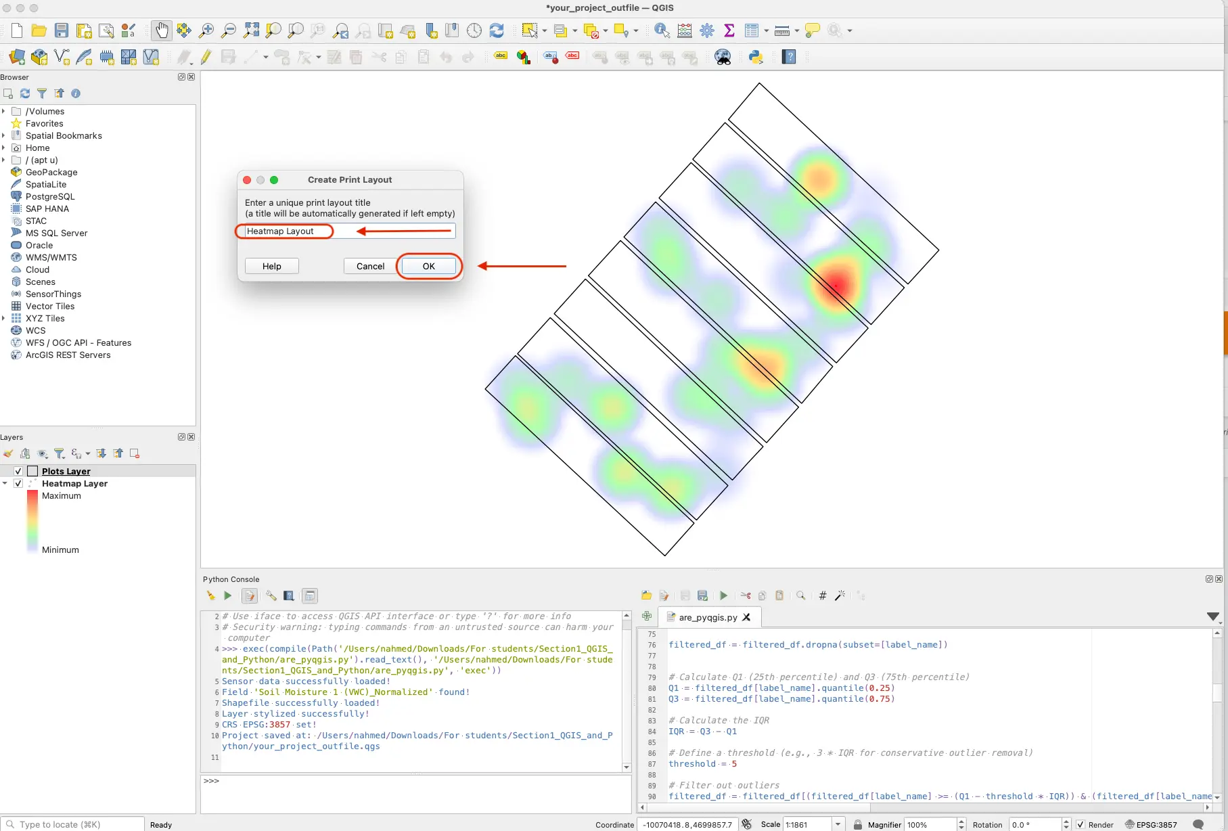This screenshot has height=831, width=1228.
Task: Click the Find Text magnifier in script editor
Action: point(801,596)
